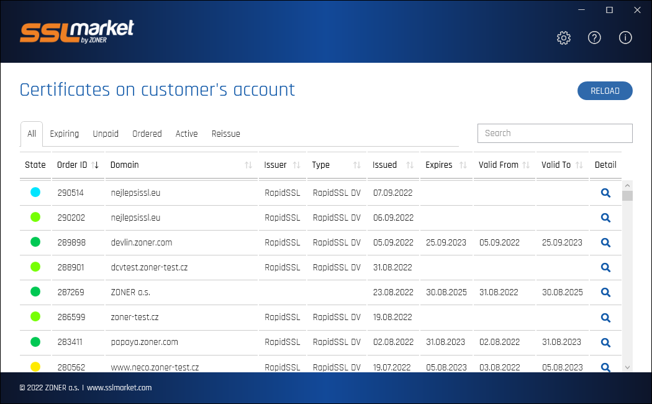The image size is (652, 404).
Task: View detail for order 287269
Action: [605, 293]
